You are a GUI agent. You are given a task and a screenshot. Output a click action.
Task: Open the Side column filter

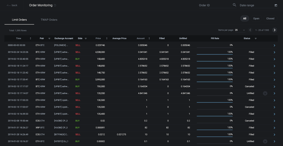click(x=86, y=38)
